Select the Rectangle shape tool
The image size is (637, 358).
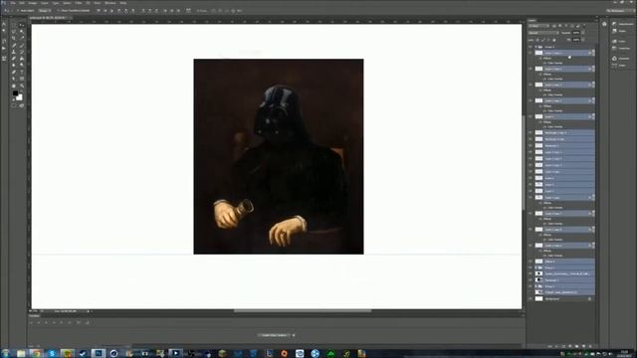[22, 79]
